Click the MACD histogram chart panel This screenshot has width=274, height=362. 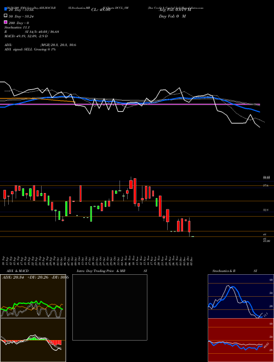(33, 340)
